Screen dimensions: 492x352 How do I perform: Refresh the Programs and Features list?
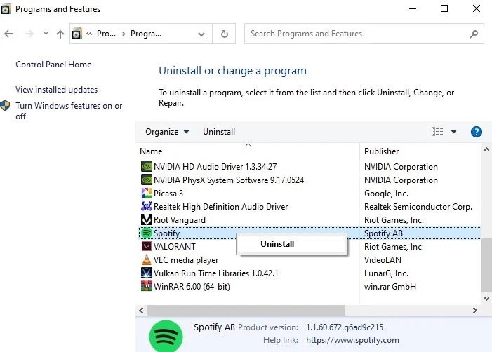pos(225,34)
